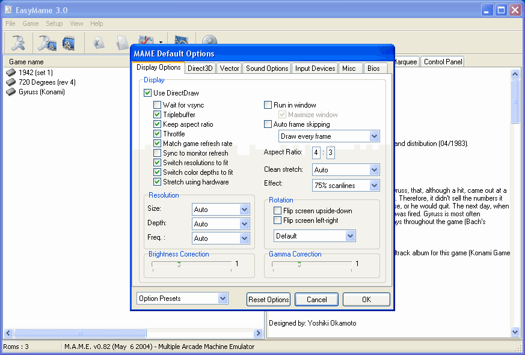The image size is (525, 355).
Task: Select 720 Degrees (rev 4) in game list
Action: pos(48,82)
